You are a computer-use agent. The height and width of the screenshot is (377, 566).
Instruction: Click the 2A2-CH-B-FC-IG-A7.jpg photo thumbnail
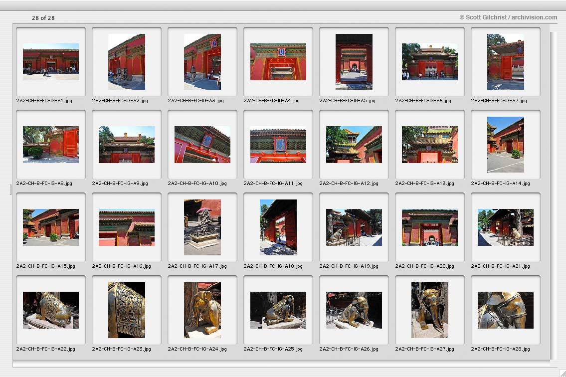[506, 62]
